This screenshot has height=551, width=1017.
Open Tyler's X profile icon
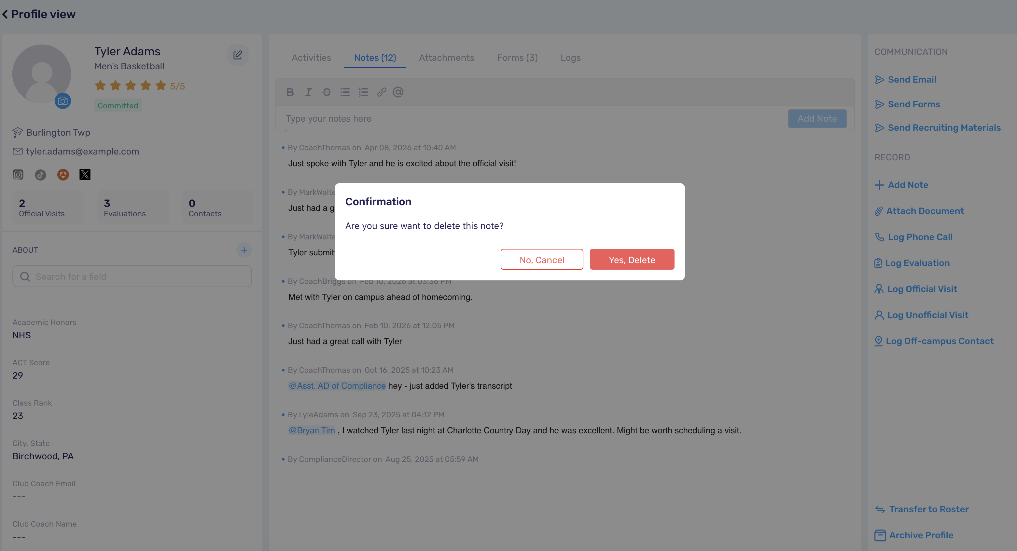[x=85, y=174]
